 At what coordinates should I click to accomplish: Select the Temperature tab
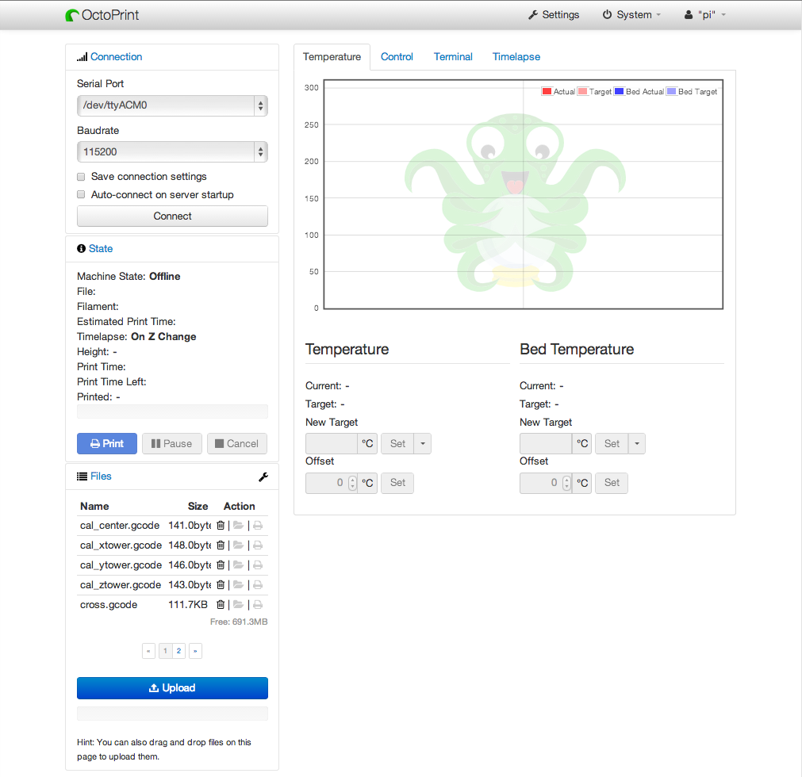pos(332,57)
